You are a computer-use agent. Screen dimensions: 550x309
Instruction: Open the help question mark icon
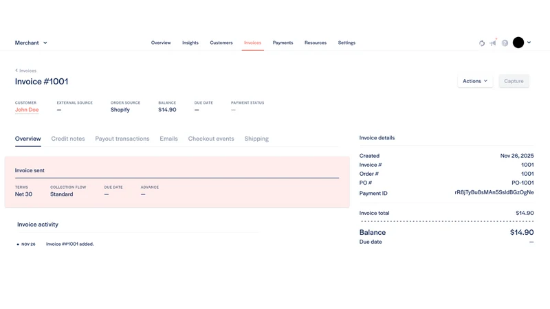pos(505,43)
